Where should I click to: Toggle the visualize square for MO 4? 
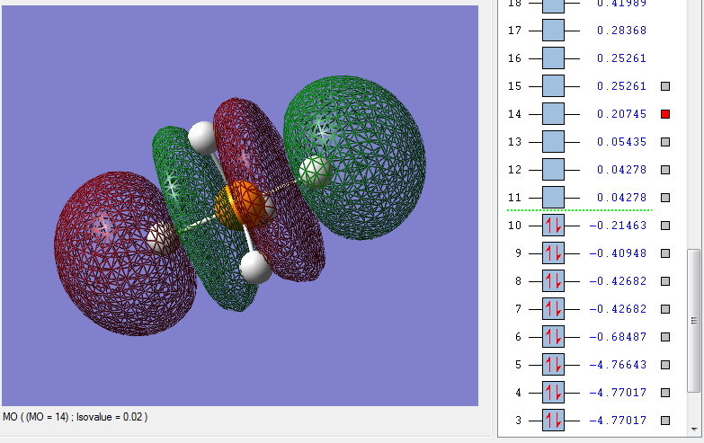coord(665,393)
